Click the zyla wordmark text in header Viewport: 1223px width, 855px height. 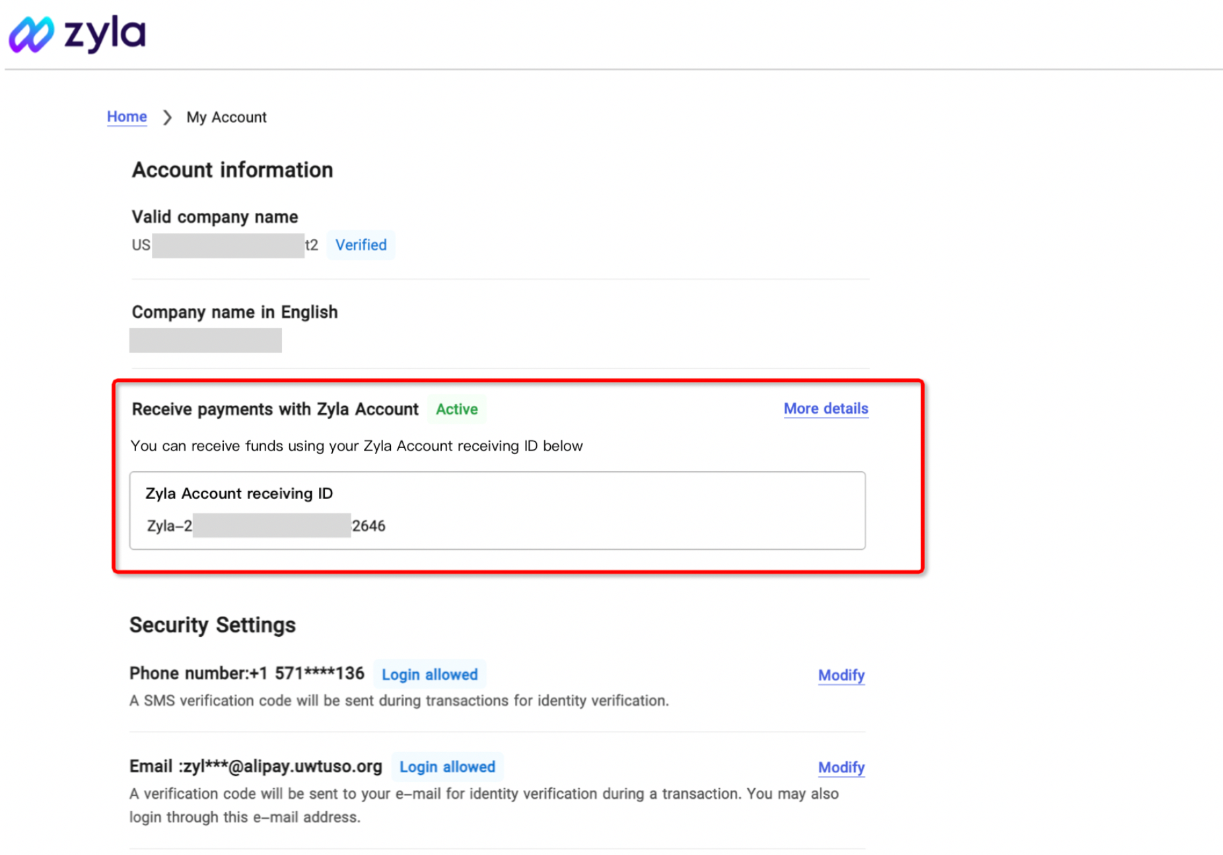[x=105, y=33]
